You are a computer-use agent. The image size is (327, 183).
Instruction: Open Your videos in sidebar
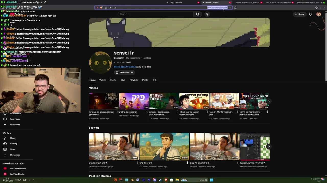click(x=15, y=119)
